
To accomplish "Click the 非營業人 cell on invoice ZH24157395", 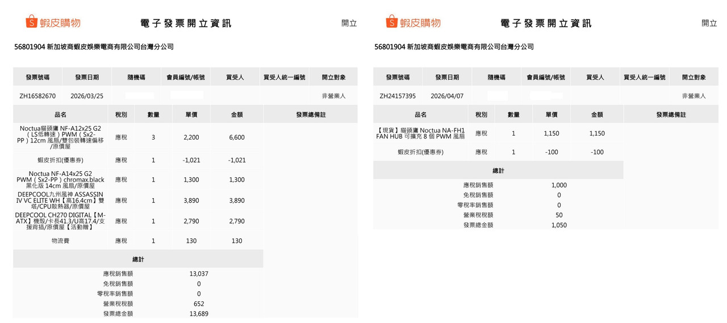I will 693,96.
